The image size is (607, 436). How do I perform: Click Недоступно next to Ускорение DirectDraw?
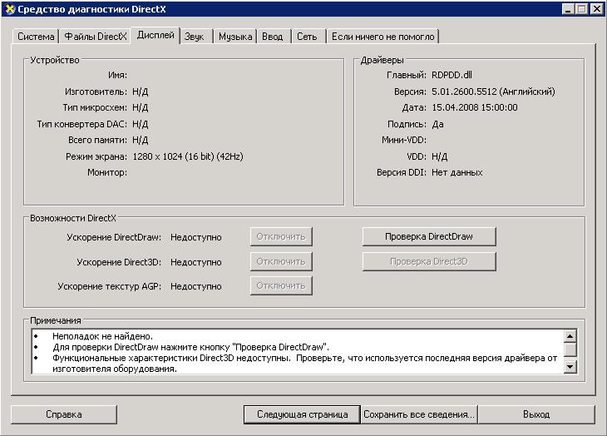196,237
